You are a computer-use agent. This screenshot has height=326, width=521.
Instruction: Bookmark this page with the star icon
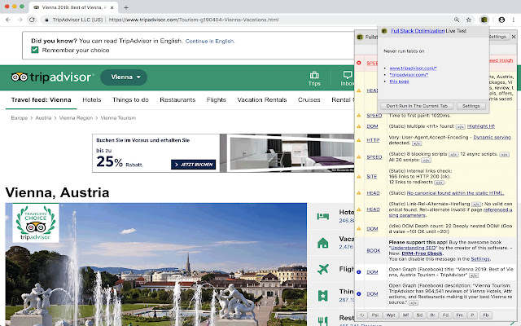[469, 20]
